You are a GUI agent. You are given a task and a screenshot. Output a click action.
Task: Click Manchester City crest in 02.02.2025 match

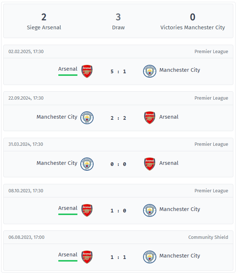[x=149, y=71]
